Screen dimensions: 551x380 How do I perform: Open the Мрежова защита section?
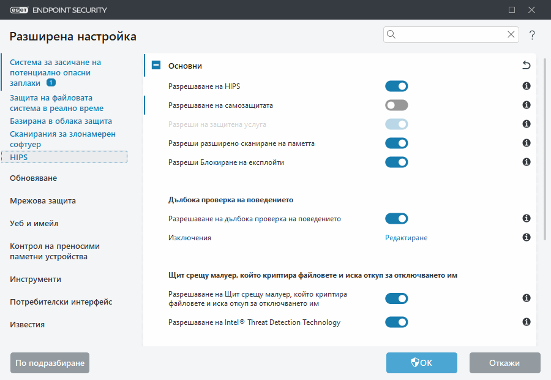click(43, 201)
